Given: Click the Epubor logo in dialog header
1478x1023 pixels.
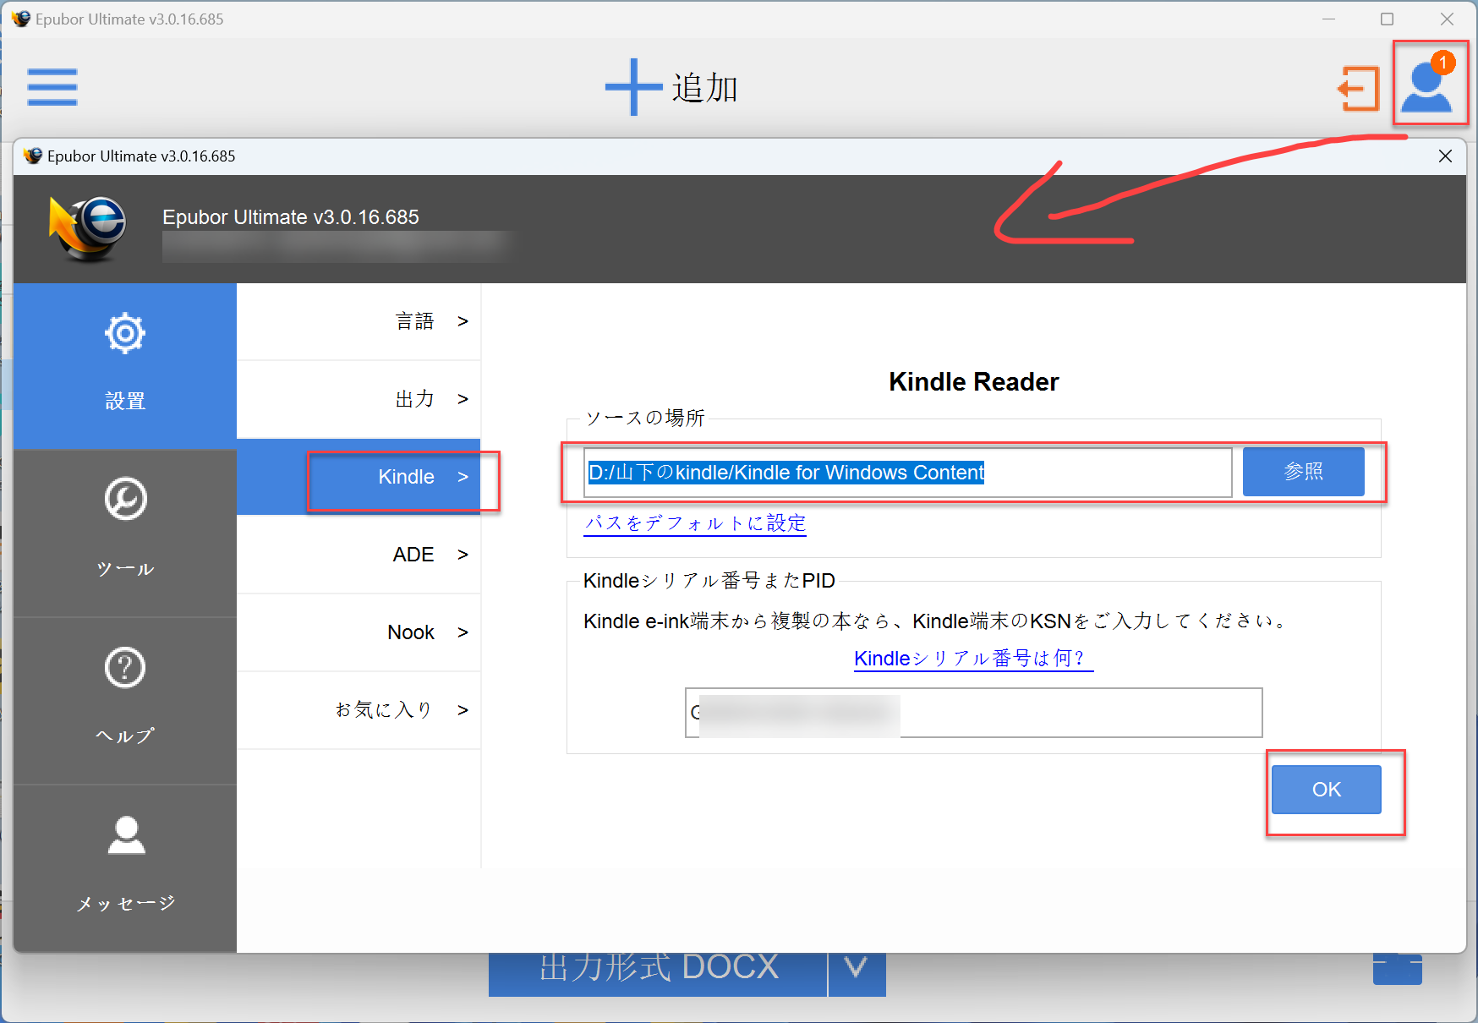Looking at the screenshot, I should click(x=88, y=228).
